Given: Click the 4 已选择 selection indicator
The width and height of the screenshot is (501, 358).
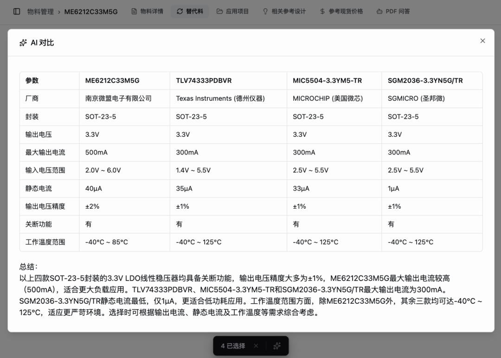Looking at the screenshot, I should click(234, 345).
